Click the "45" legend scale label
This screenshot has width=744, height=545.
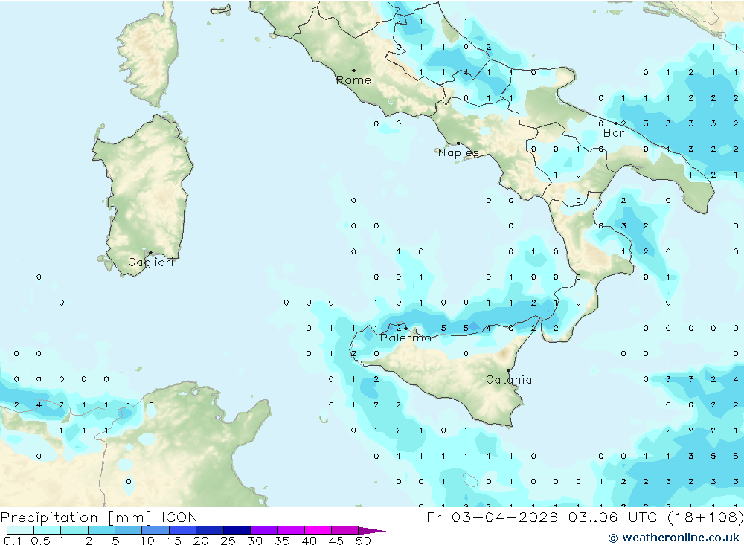336,541
